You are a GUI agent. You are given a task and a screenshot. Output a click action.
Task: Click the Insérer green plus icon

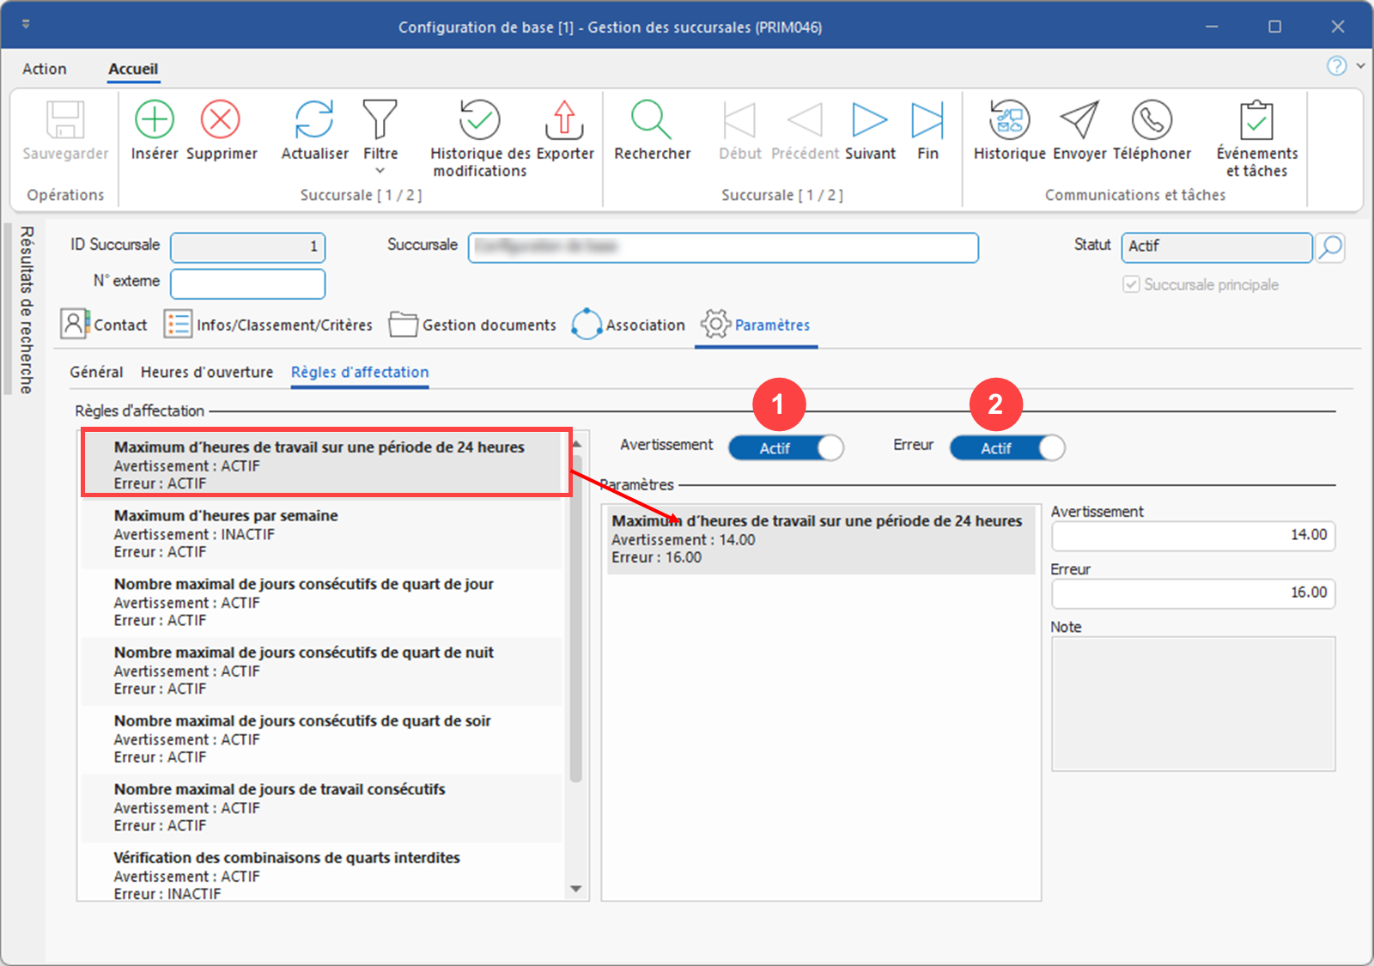tap(155, 120)
